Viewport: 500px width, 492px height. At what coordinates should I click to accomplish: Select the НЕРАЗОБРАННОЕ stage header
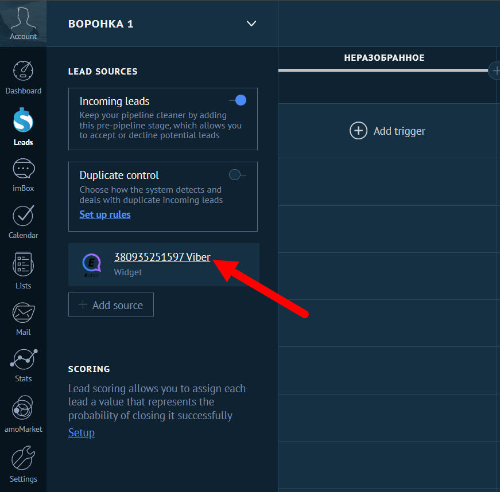[x=384, y=58]
